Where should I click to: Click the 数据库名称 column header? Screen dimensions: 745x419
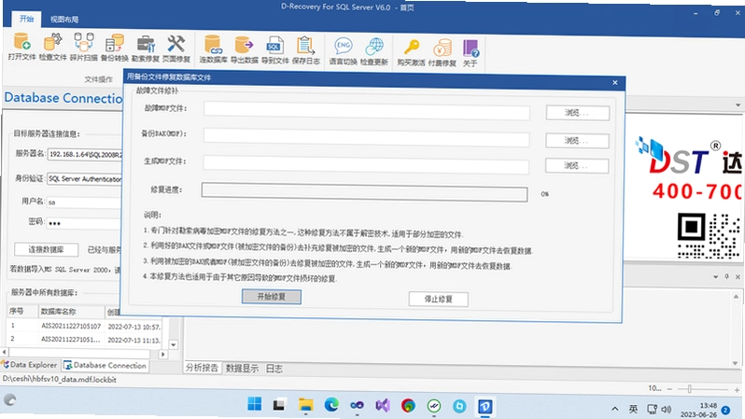click(71, 312)
